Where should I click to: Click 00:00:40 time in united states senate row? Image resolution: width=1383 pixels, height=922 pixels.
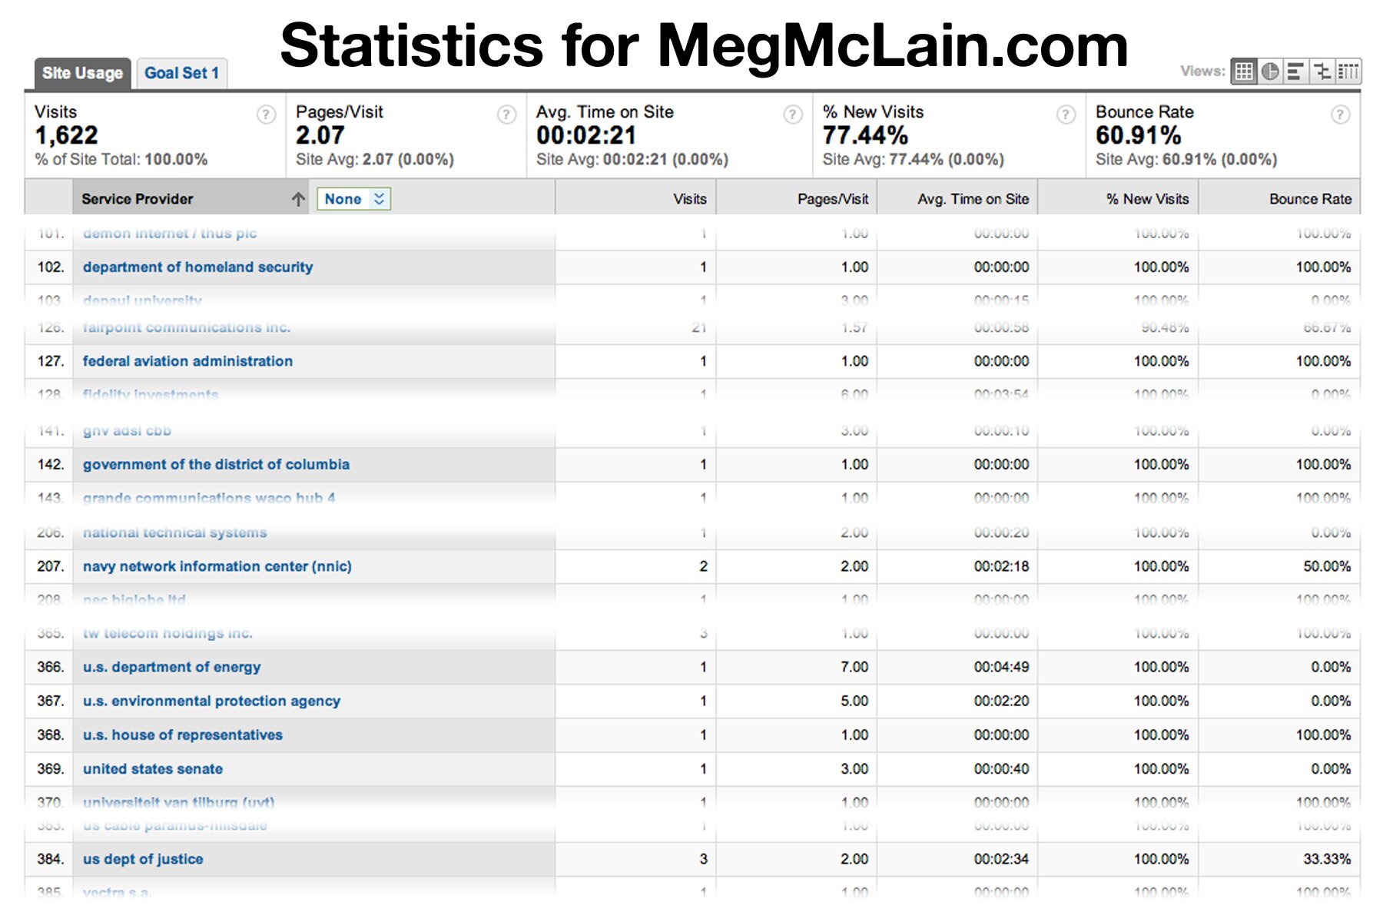(x=1001, y=769)
